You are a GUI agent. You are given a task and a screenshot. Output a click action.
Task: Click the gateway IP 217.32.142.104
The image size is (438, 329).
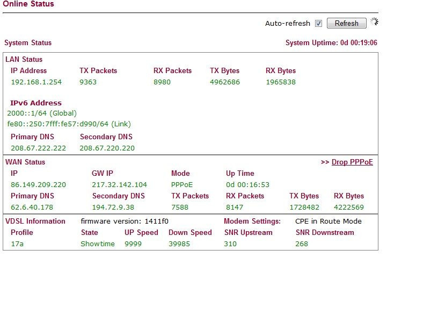click(119, 184)
